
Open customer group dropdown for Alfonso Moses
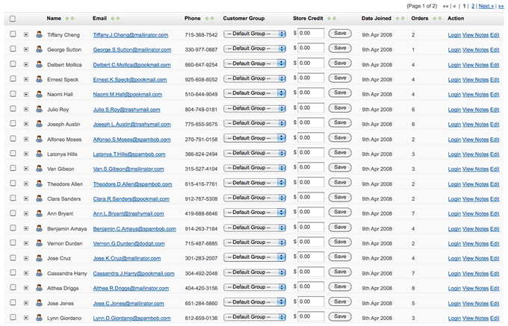click(x=255, y=139)
